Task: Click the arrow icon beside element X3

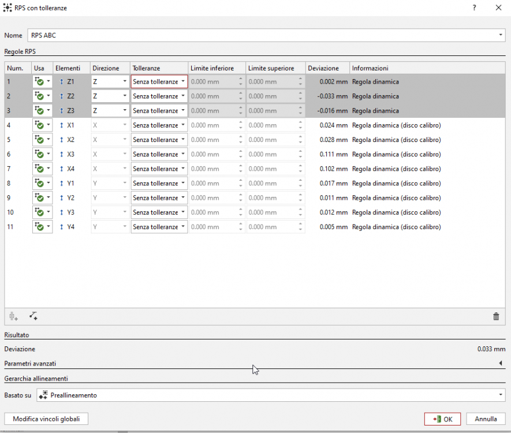Action: point(62,155)
